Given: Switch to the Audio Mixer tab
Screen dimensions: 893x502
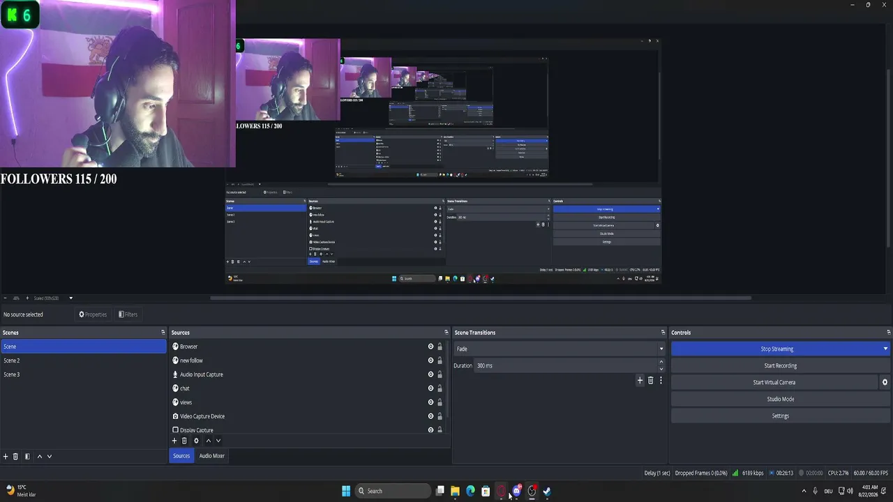Looking at the screenshot, I should pos(212,456).
